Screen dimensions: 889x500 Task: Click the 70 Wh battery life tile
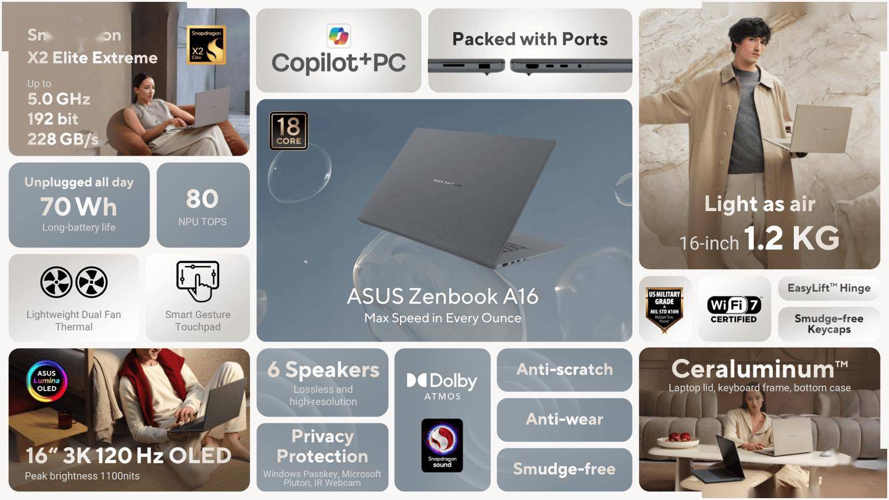79,205
